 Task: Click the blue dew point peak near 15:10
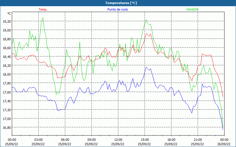(x=146, y=67)
